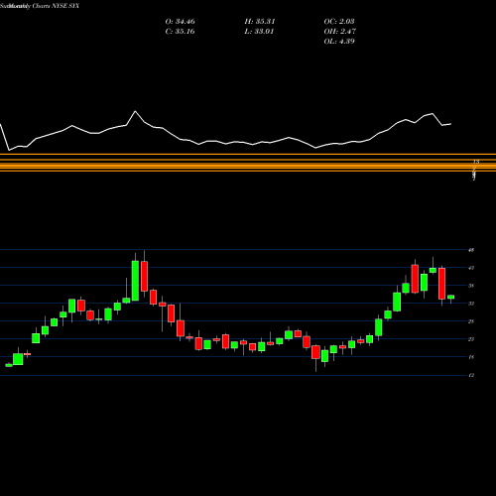
Task: Click the highest peak of the white indicator line
Action: [135, 111]
